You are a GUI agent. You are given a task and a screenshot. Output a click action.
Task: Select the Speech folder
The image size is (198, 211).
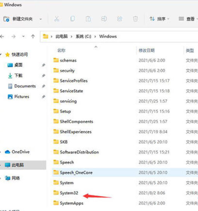(67, 162)
